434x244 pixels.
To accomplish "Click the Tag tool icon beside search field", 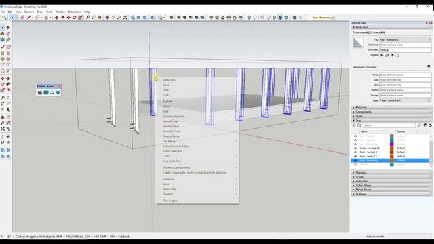I will pyautogui.click(x=419, y=125).
